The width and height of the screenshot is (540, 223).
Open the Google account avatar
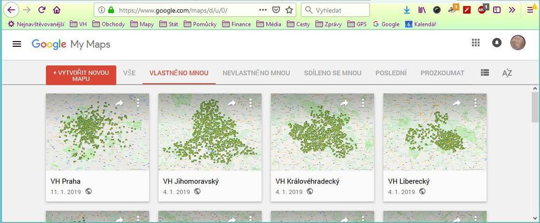[x=518, y=43]
